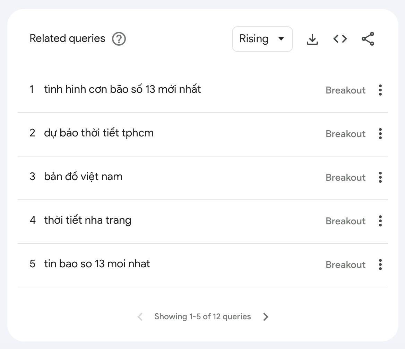Screen dimensions: 405x349
Task: Open the embed code option
Action: 339,39
